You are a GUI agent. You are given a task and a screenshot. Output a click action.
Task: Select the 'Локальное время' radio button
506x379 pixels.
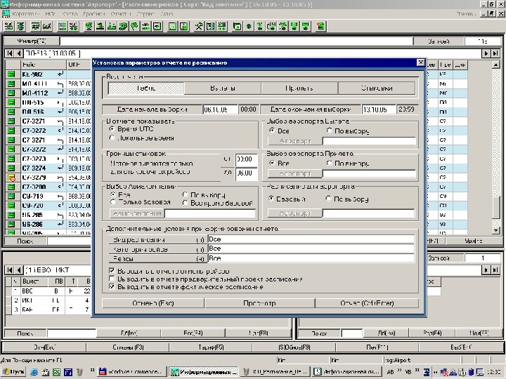point(112,138)
